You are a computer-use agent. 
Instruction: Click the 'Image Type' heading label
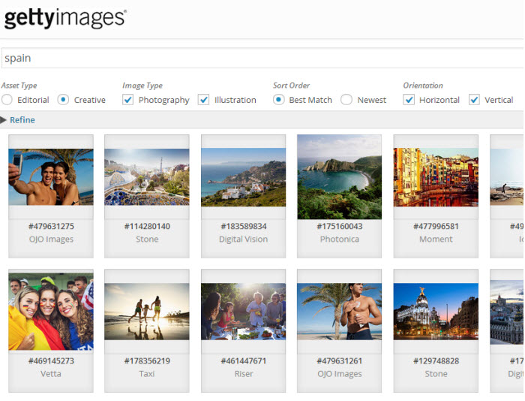click(142, 86)
